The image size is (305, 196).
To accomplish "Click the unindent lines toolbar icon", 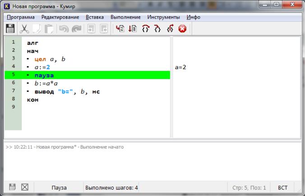I will [104, 29].
